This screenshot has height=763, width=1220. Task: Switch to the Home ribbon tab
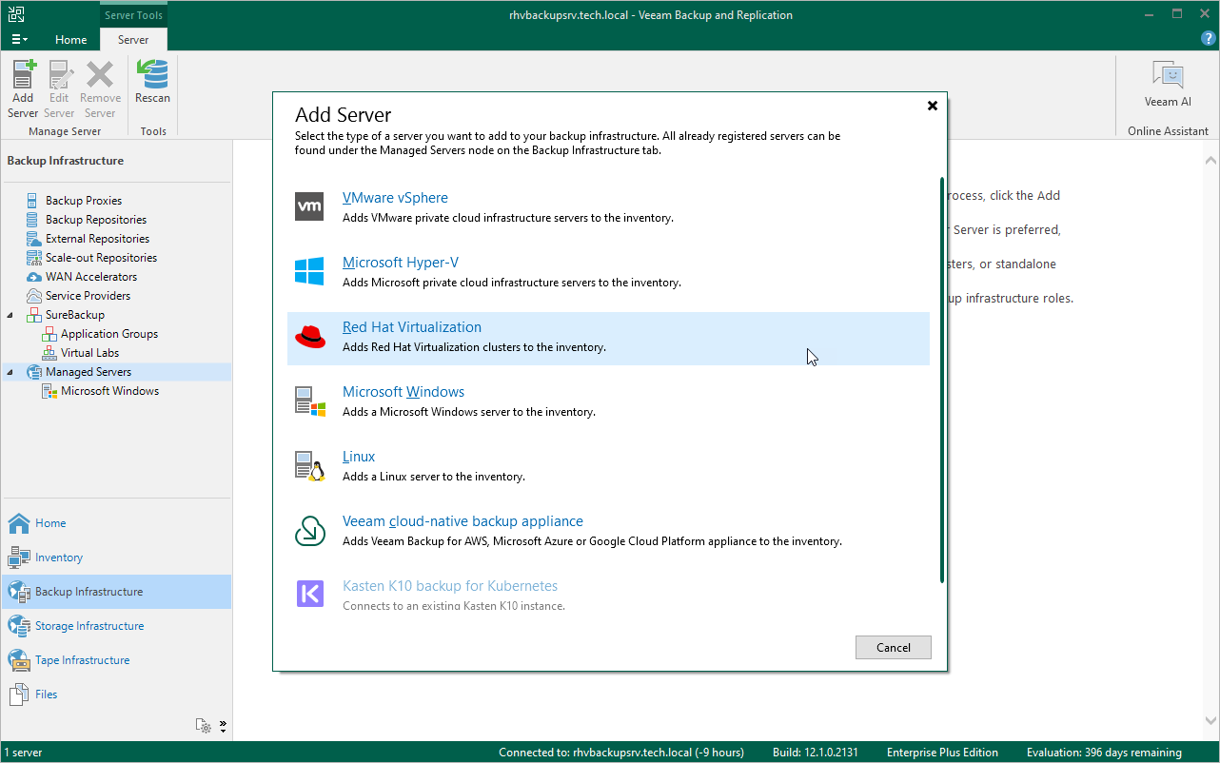coord(70,40)
